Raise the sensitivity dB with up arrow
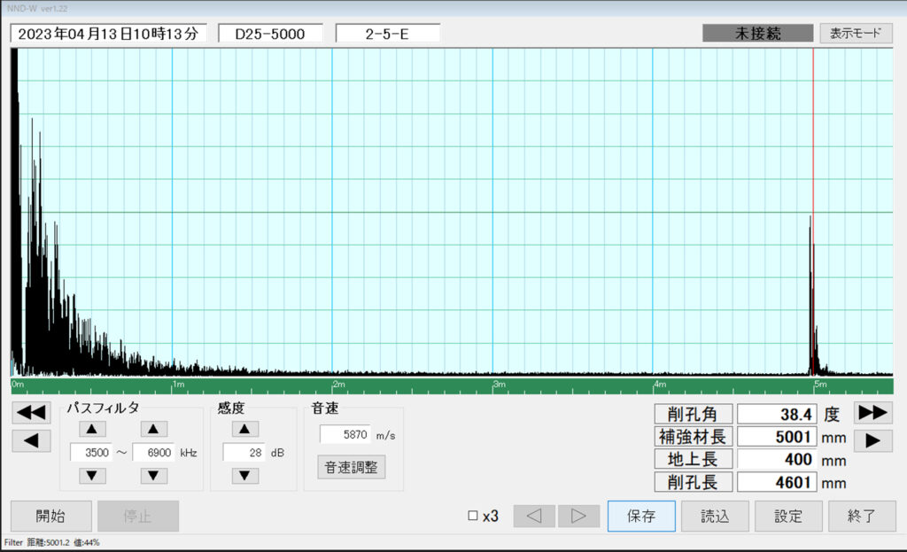This screenshot has height=552, width=907. (x=244, y=429)
